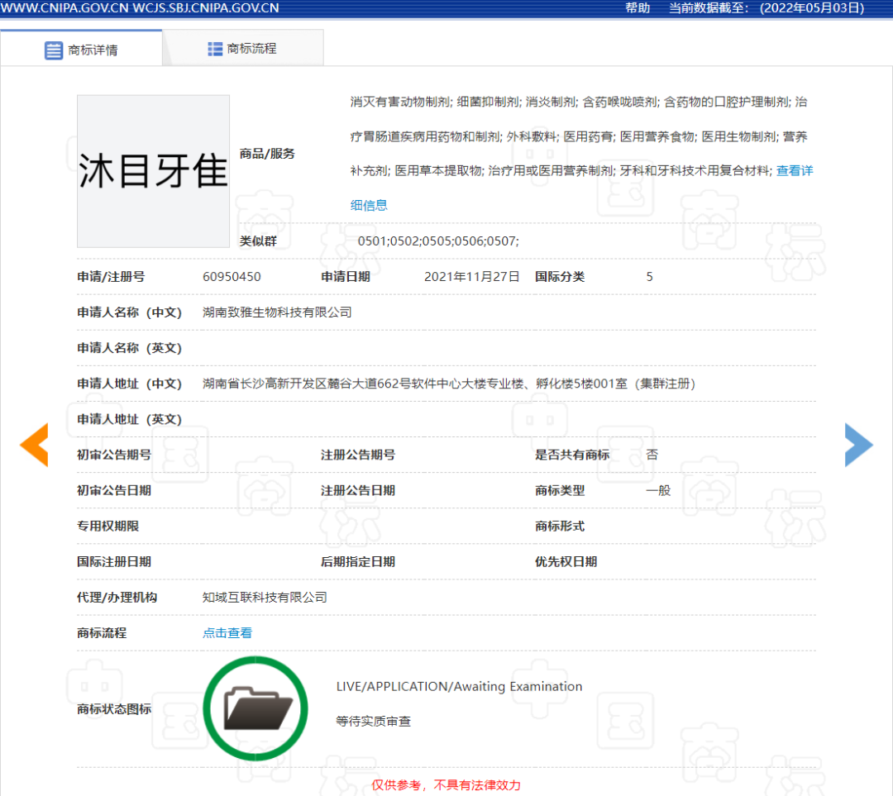Image resolution: width=893 pixels, height=796 pixels.
Task: Click the 国际分类 value 5
Action: point(649,277)
